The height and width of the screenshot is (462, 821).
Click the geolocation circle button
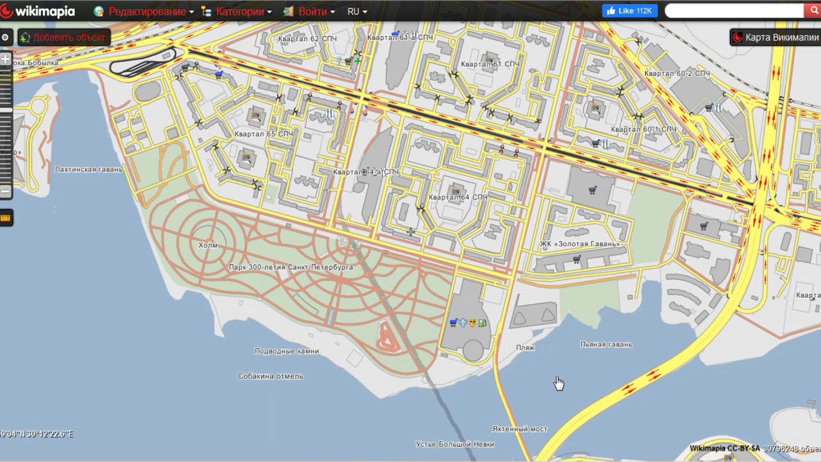point(5,37)
